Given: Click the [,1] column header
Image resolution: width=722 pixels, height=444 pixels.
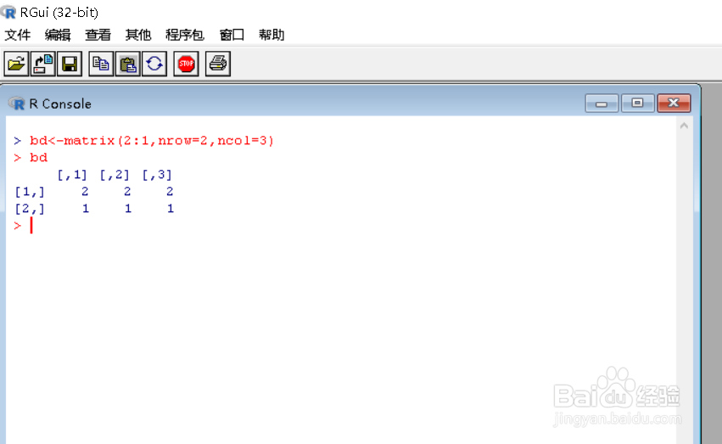Looking at the screenshot, I should (72, 175).
